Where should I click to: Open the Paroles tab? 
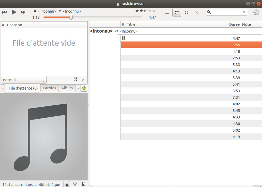click(49, 88)
